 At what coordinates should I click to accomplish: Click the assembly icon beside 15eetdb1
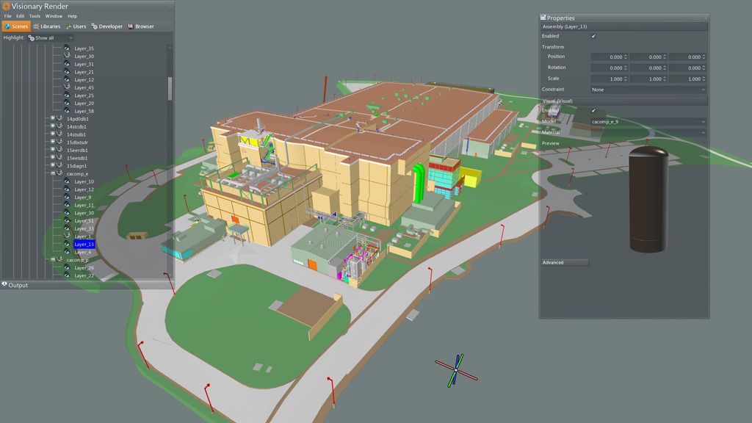pyautogui.click(x=59, y=158)
